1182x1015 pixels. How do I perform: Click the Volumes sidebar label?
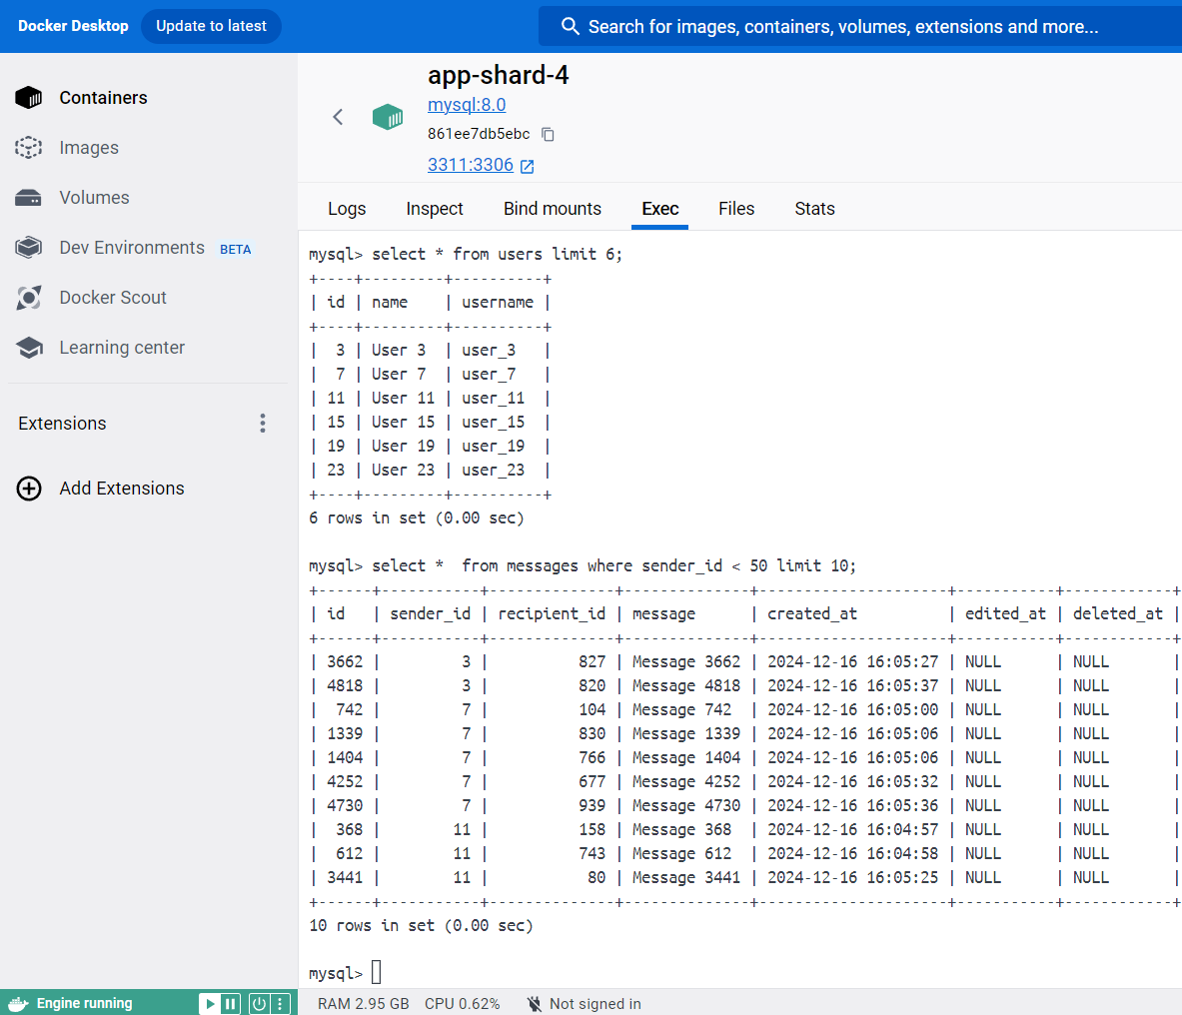[94, 198]
